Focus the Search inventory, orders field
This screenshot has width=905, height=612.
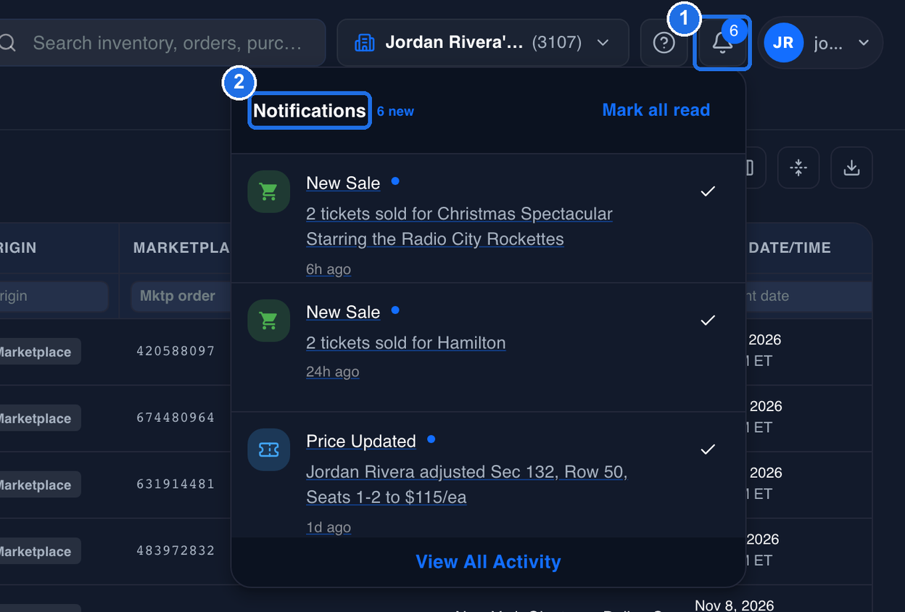162,43
